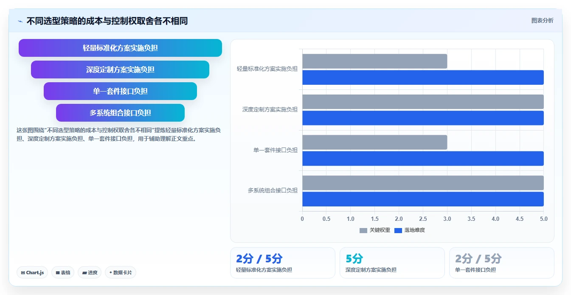The image size is (571, 295).
Task: Select the 深度定制方案实施负担 funnel bar
Action: (x=120, y=70)
